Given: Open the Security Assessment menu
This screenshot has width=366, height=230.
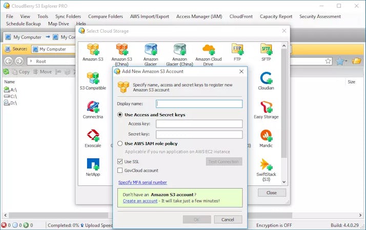Looking at the screenshot, I should [320, 16].
